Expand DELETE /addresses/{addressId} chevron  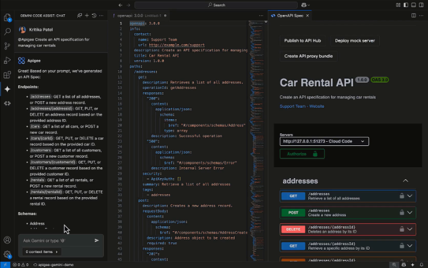[410, 229]
